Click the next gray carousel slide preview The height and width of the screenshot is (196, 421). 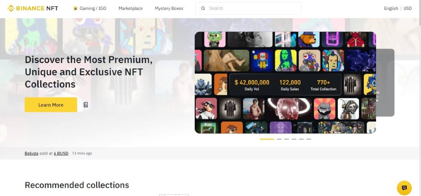(385, 83)
